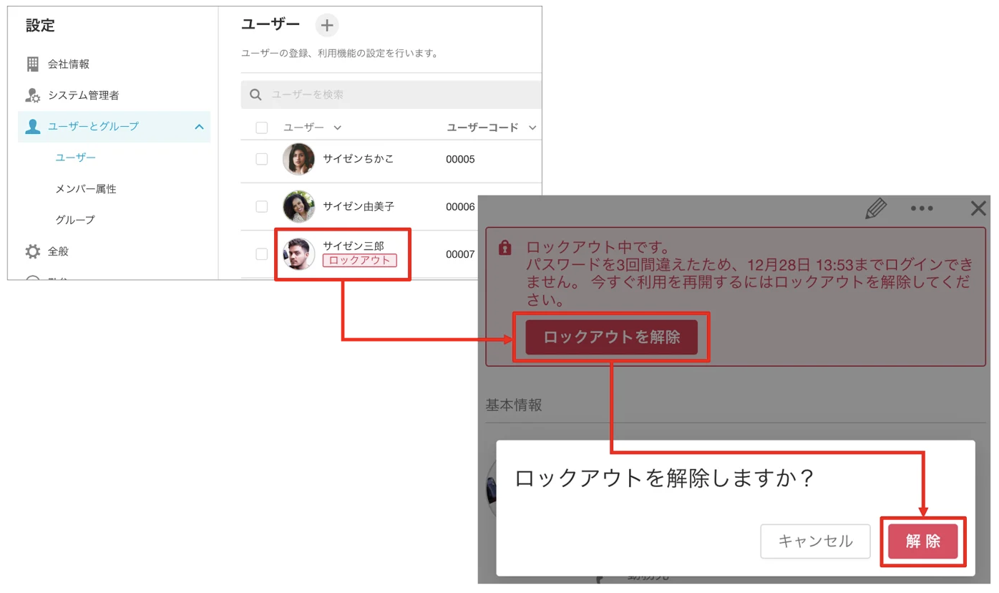Click the 基本情報 section heading

[514, 405]
